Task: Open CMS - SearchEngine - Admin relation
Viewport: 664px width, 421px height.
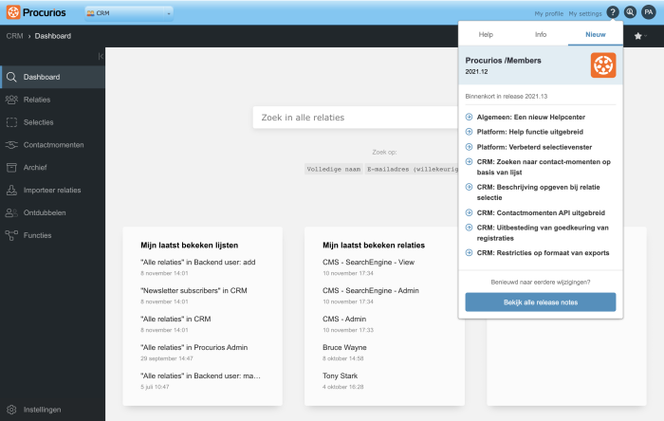Action: [x=371, y=290]
